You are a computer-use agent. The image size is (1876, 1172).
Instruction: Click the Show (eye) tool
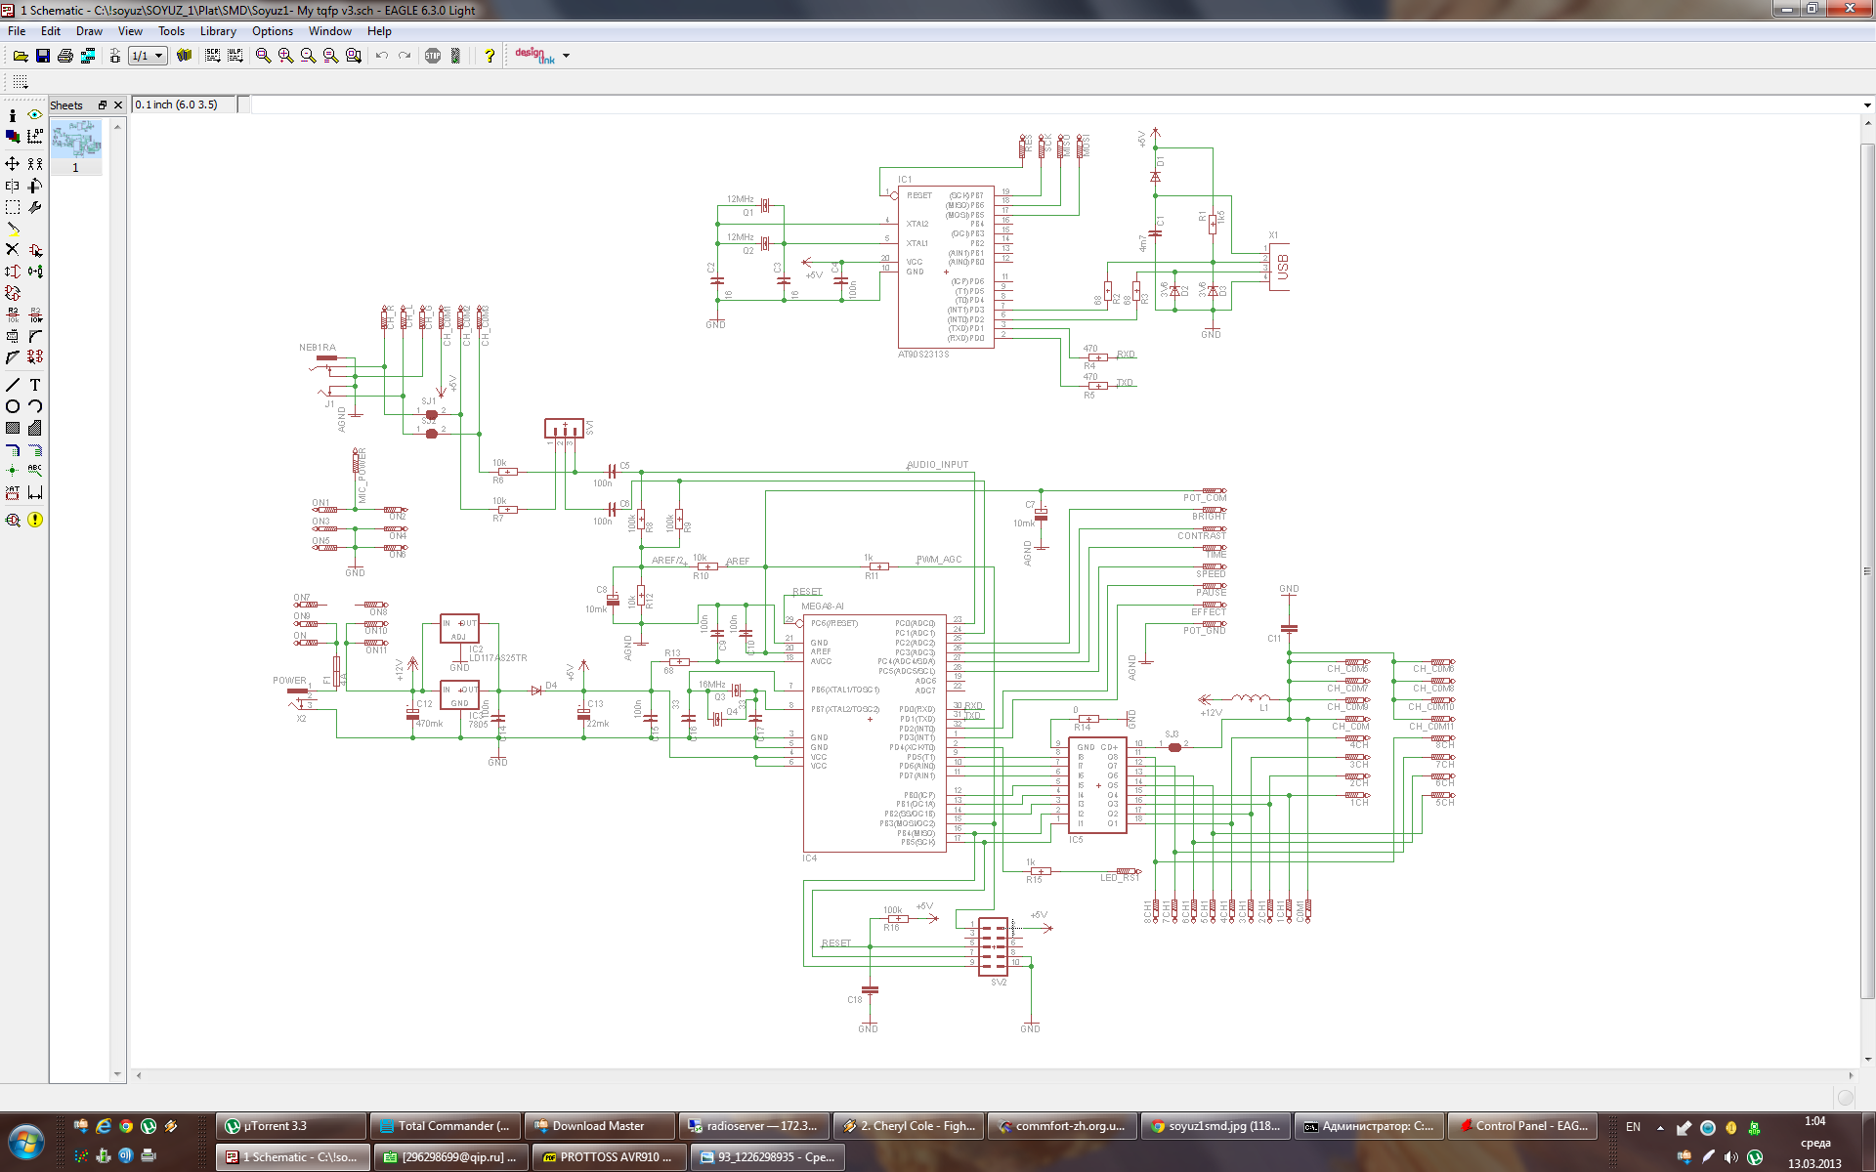click(x=35, y=114)
